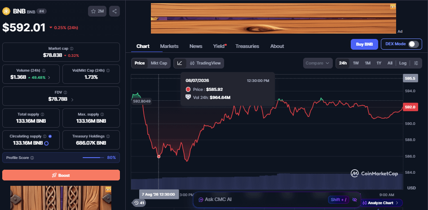
Task: Switch chart to Price view
Action: tap(140, 63)
